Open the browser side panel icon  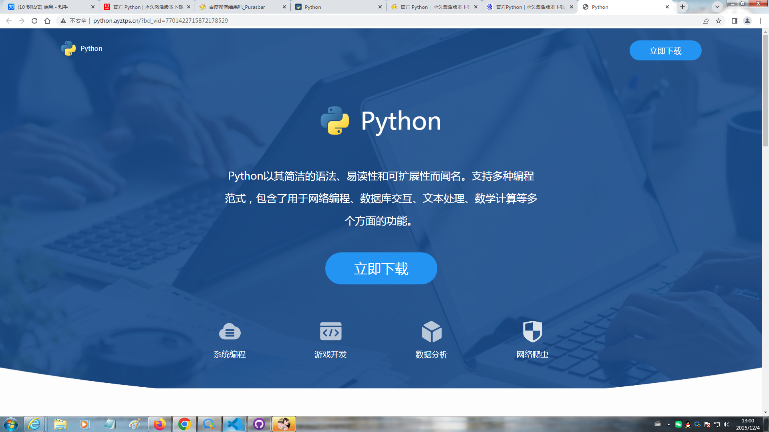pyautogui.click(x=734, y=21)
